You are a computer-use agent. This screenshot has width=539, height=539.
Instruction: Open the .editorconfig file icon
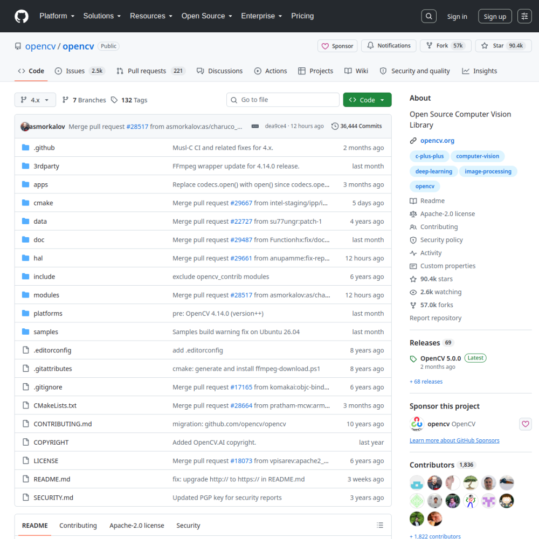click(x=25, y=350)
